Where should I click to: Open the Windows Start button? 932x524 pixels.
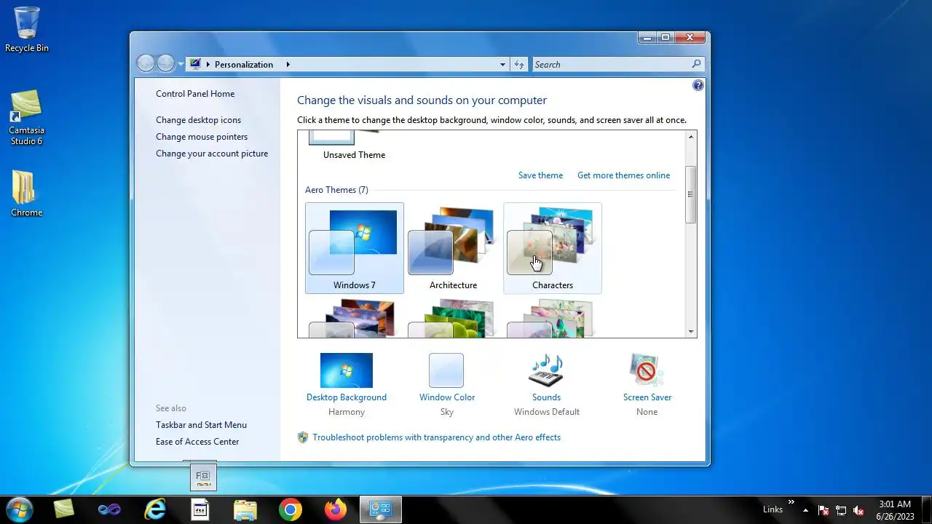click(x=19, y=509)
